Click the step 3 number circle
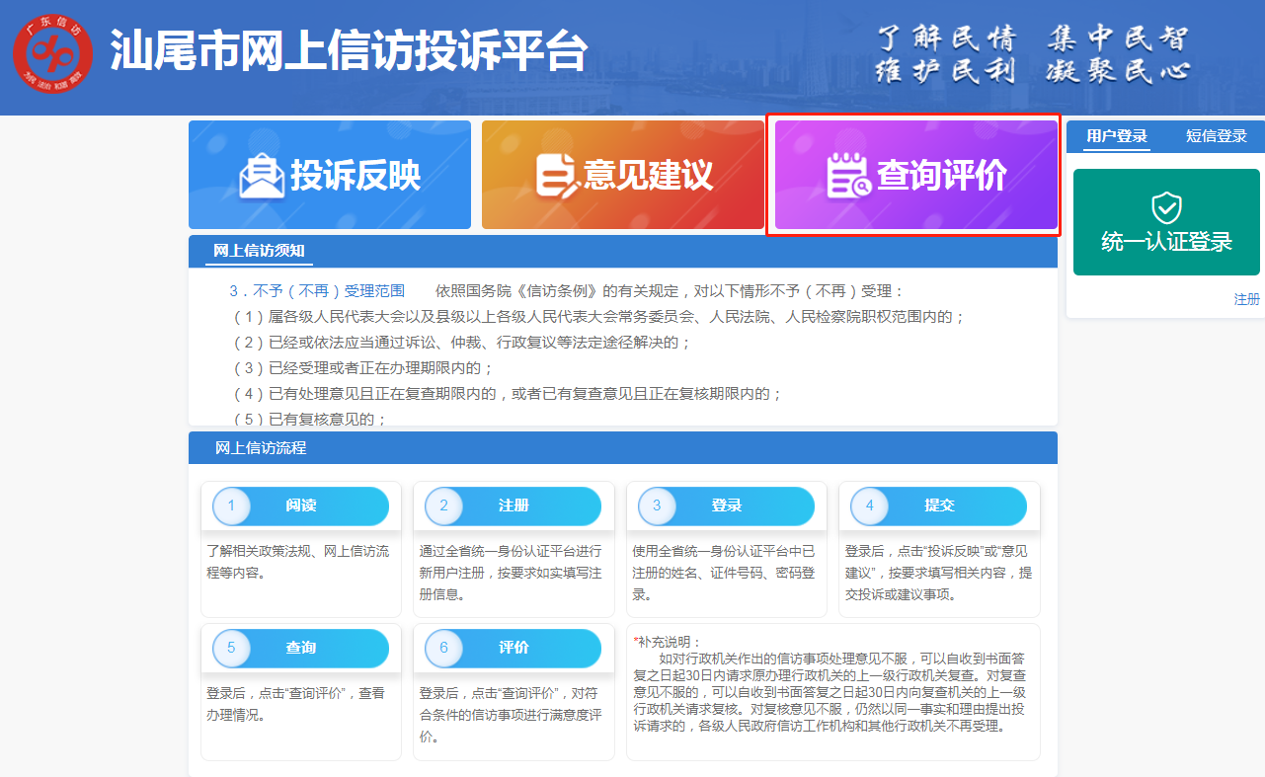The image size is (1265, 777). click(657, 506)
